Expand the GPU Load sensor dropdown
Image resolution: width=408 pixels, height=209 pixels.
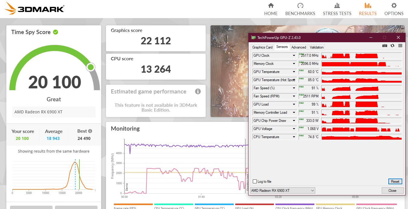coord(294,104)
